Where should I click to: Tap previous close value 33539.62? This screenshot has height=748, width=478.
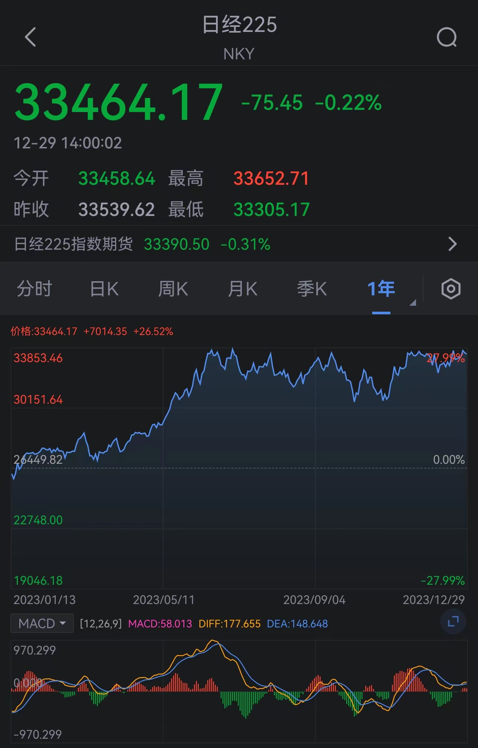coord(117,210)
